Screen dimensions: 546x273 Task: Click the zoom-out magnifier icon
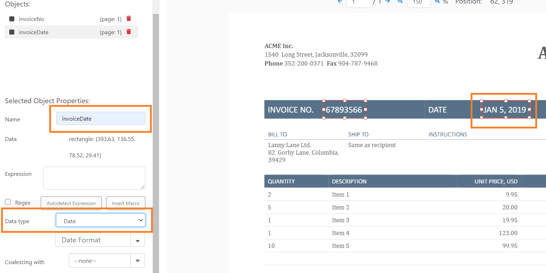click(x=400, y=2)
